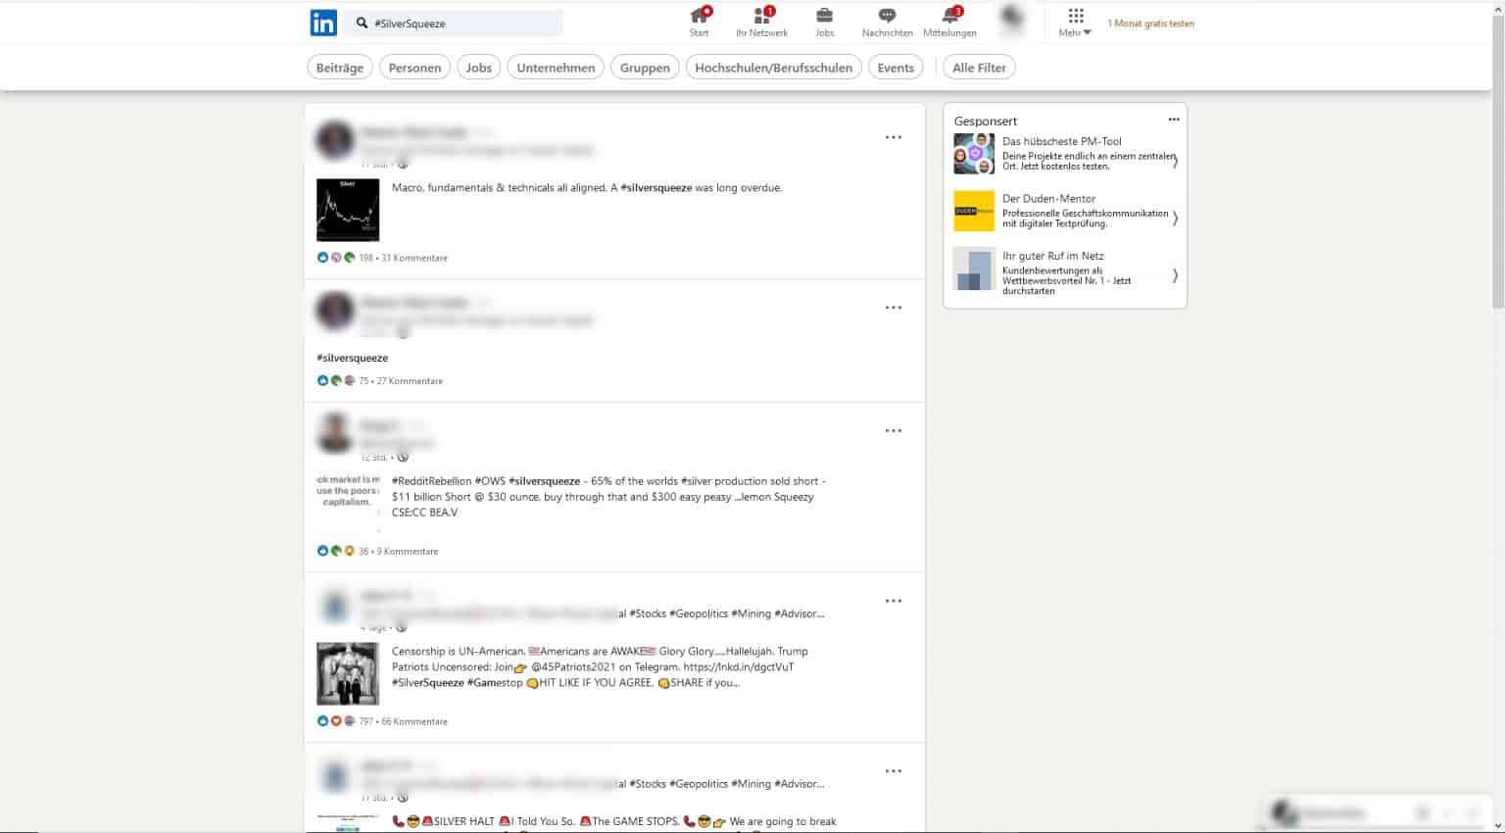The height and width of the screenshot is (833, 1505).
Task: Click the LinkedIn logo icon
Action: point(323,23)
